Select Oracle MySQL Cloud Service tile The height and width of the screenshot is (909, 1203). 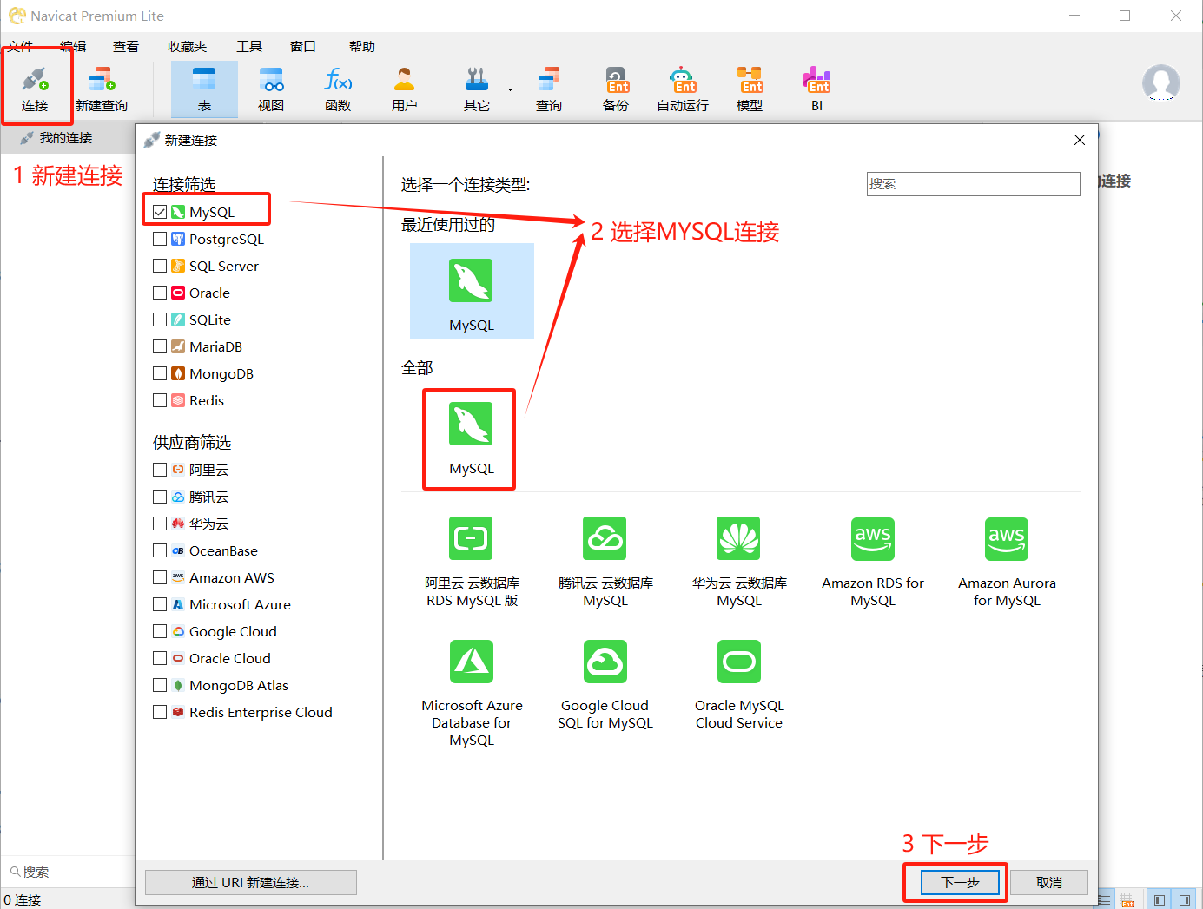point(739,684)
